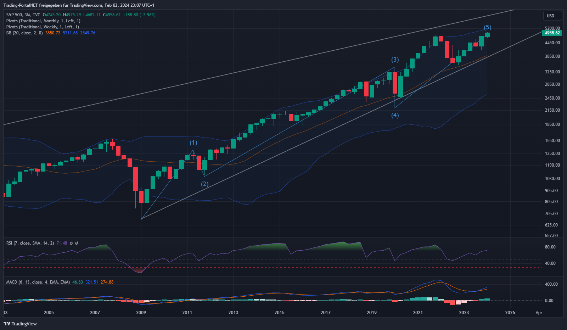Click the Elliott wave (5) label
This screenshot has width=567, height=330.
coord(488,27)
